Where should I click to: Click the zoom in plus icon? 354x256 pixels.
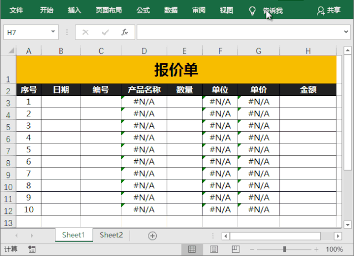[316, 249]
